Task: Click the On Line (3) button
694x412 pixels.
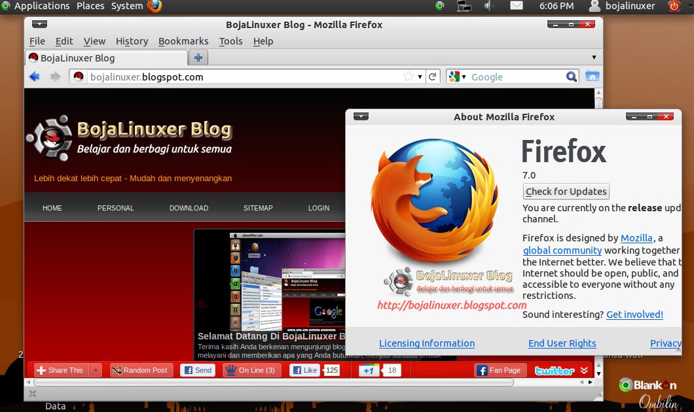Action: (251, 370)
